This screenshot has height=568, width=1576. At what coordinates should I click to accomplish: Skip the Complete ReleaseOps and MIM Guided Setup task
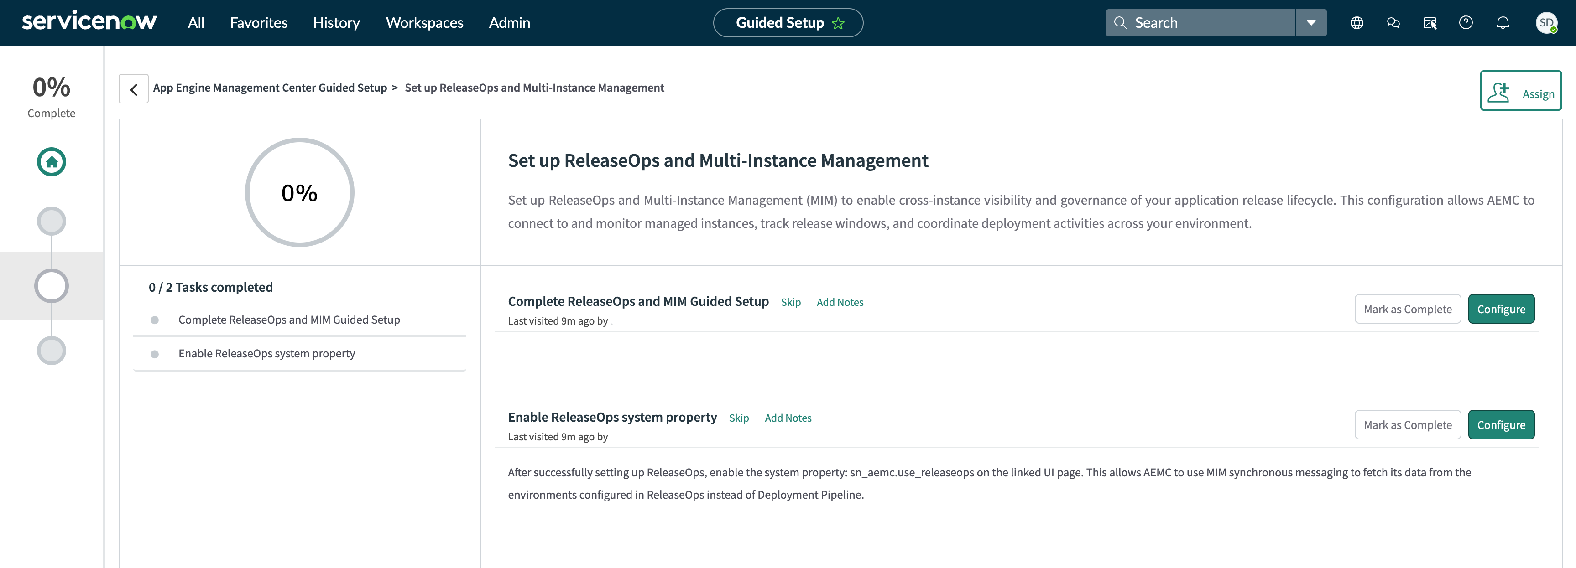[790, 302]
